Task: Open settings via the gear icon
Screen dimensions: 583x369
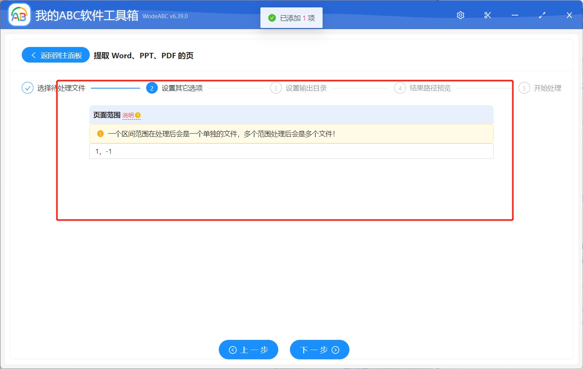Action: click(x=461, y=15)
